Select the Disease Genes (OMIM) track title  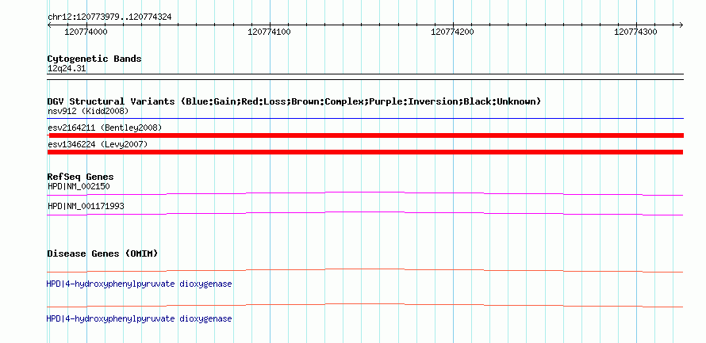click(102, 253)
